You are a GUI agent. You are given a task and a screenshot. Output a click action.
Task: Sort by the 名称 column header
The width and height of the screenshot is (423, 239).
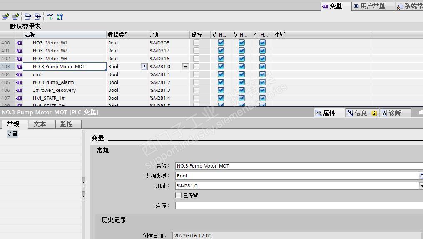(x=65, y=35)
